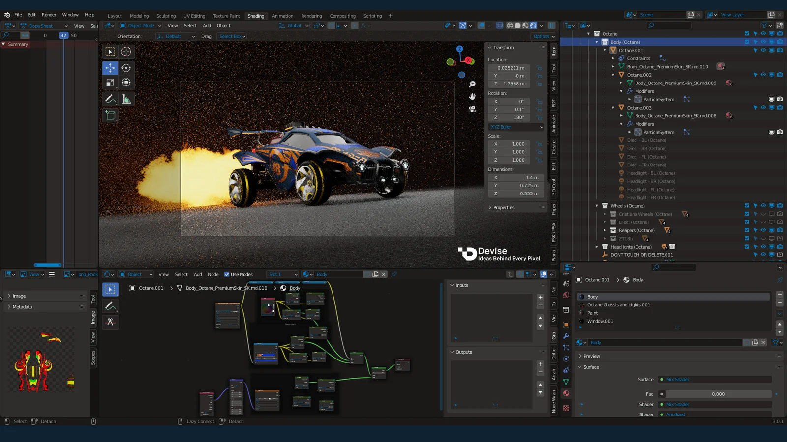
Task: Collapse the Octane.002 tree item
Action: [x=613, y=75]
